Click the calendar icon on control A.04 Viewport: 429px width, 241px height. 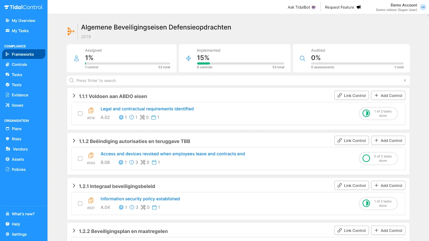point(154,207)
